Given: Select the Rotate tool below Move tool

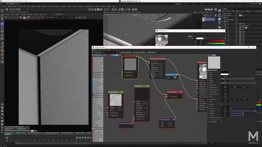Looking at the screenshot, I should [2, 27].
